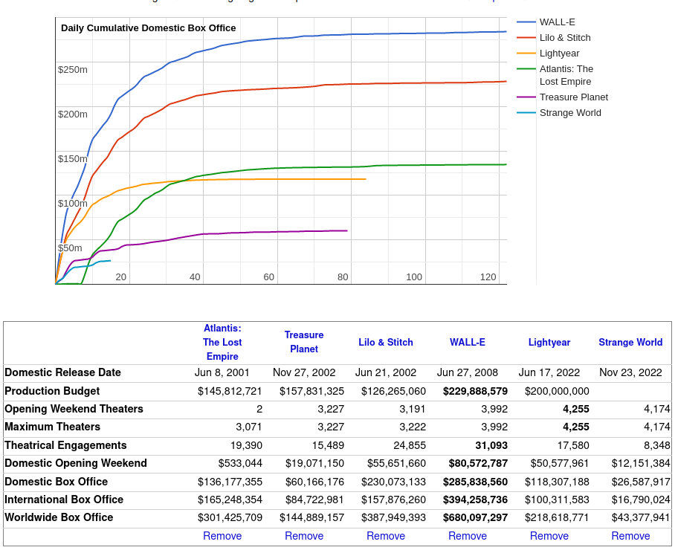This screenshot has width=678, height=556.
Task: Click the $250m y-axis label on chart
Action: coord(73,70)
